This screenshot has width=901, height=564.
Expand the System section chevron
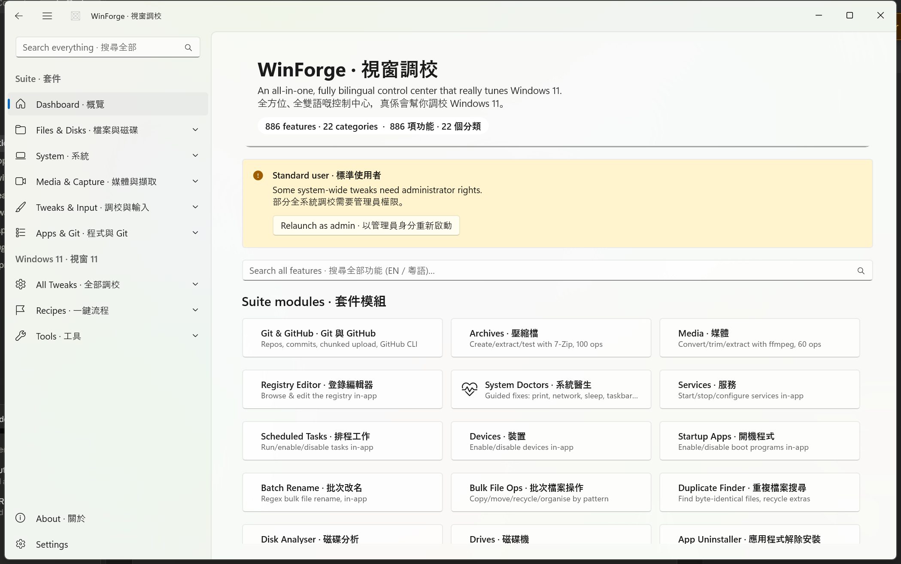[195, 156]
